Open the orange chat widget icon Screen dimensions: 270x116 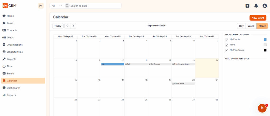point(262,108)
